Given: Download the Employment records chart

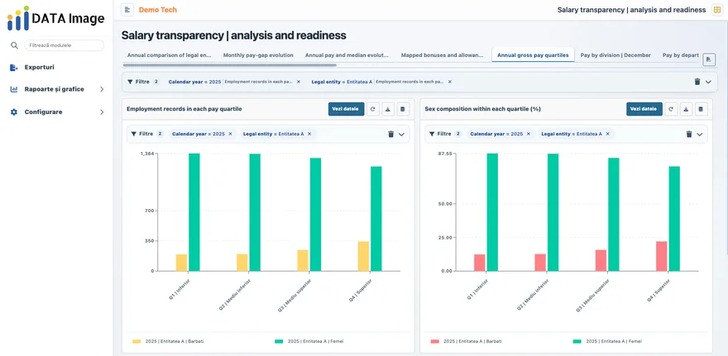Looking at the screenshot, I should point(388,109).
